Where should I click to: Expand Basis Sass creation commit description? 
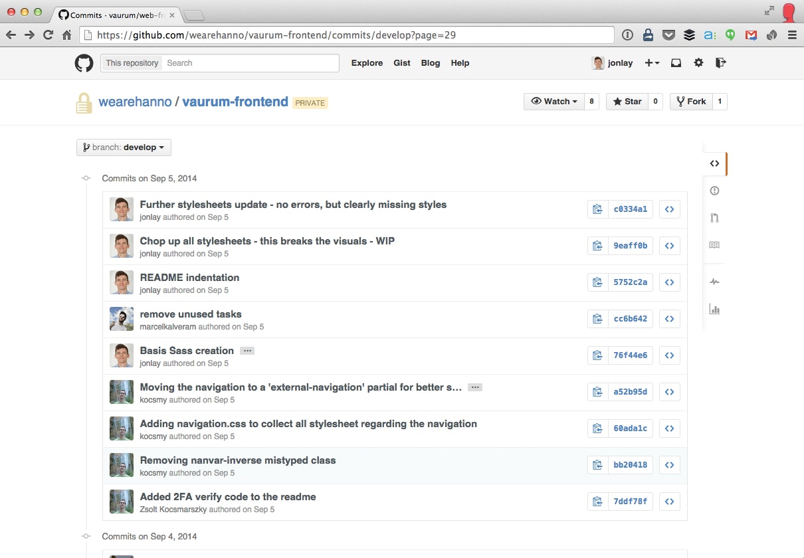point(247,351)
